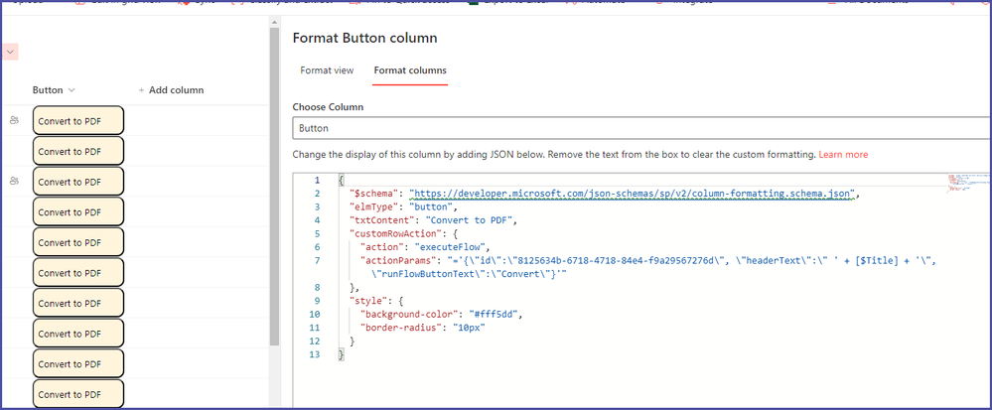The width and height of the screenshot is (992, 410).
Task: Click the shared people icon on the third row
Action: point(14,181)
